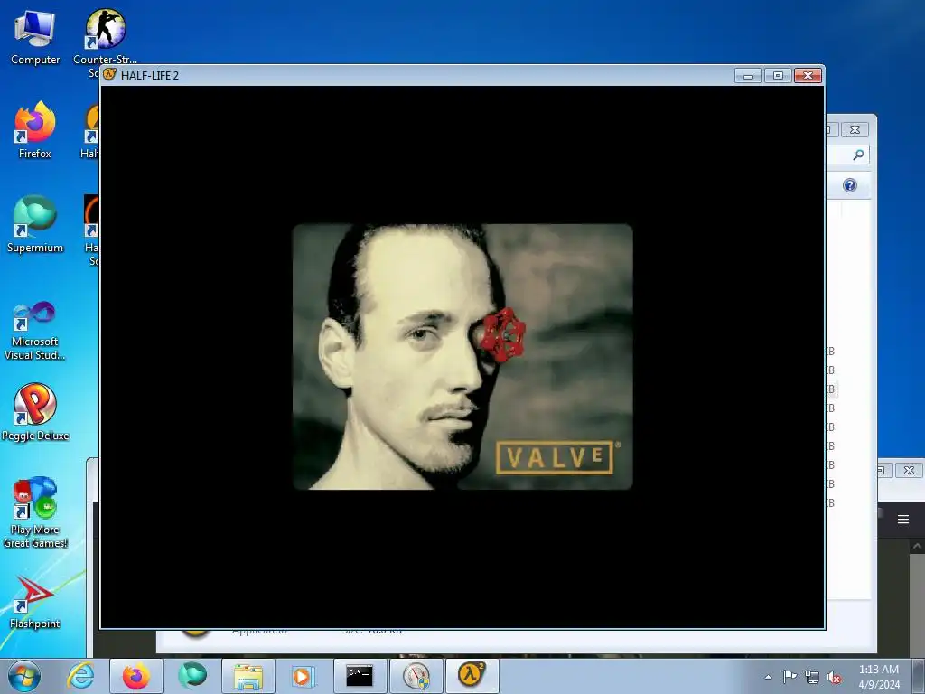This screenshot has width=925, height=694.
Task: Open the Counter-Strike desktop shortcut
Action: (105, 36)
